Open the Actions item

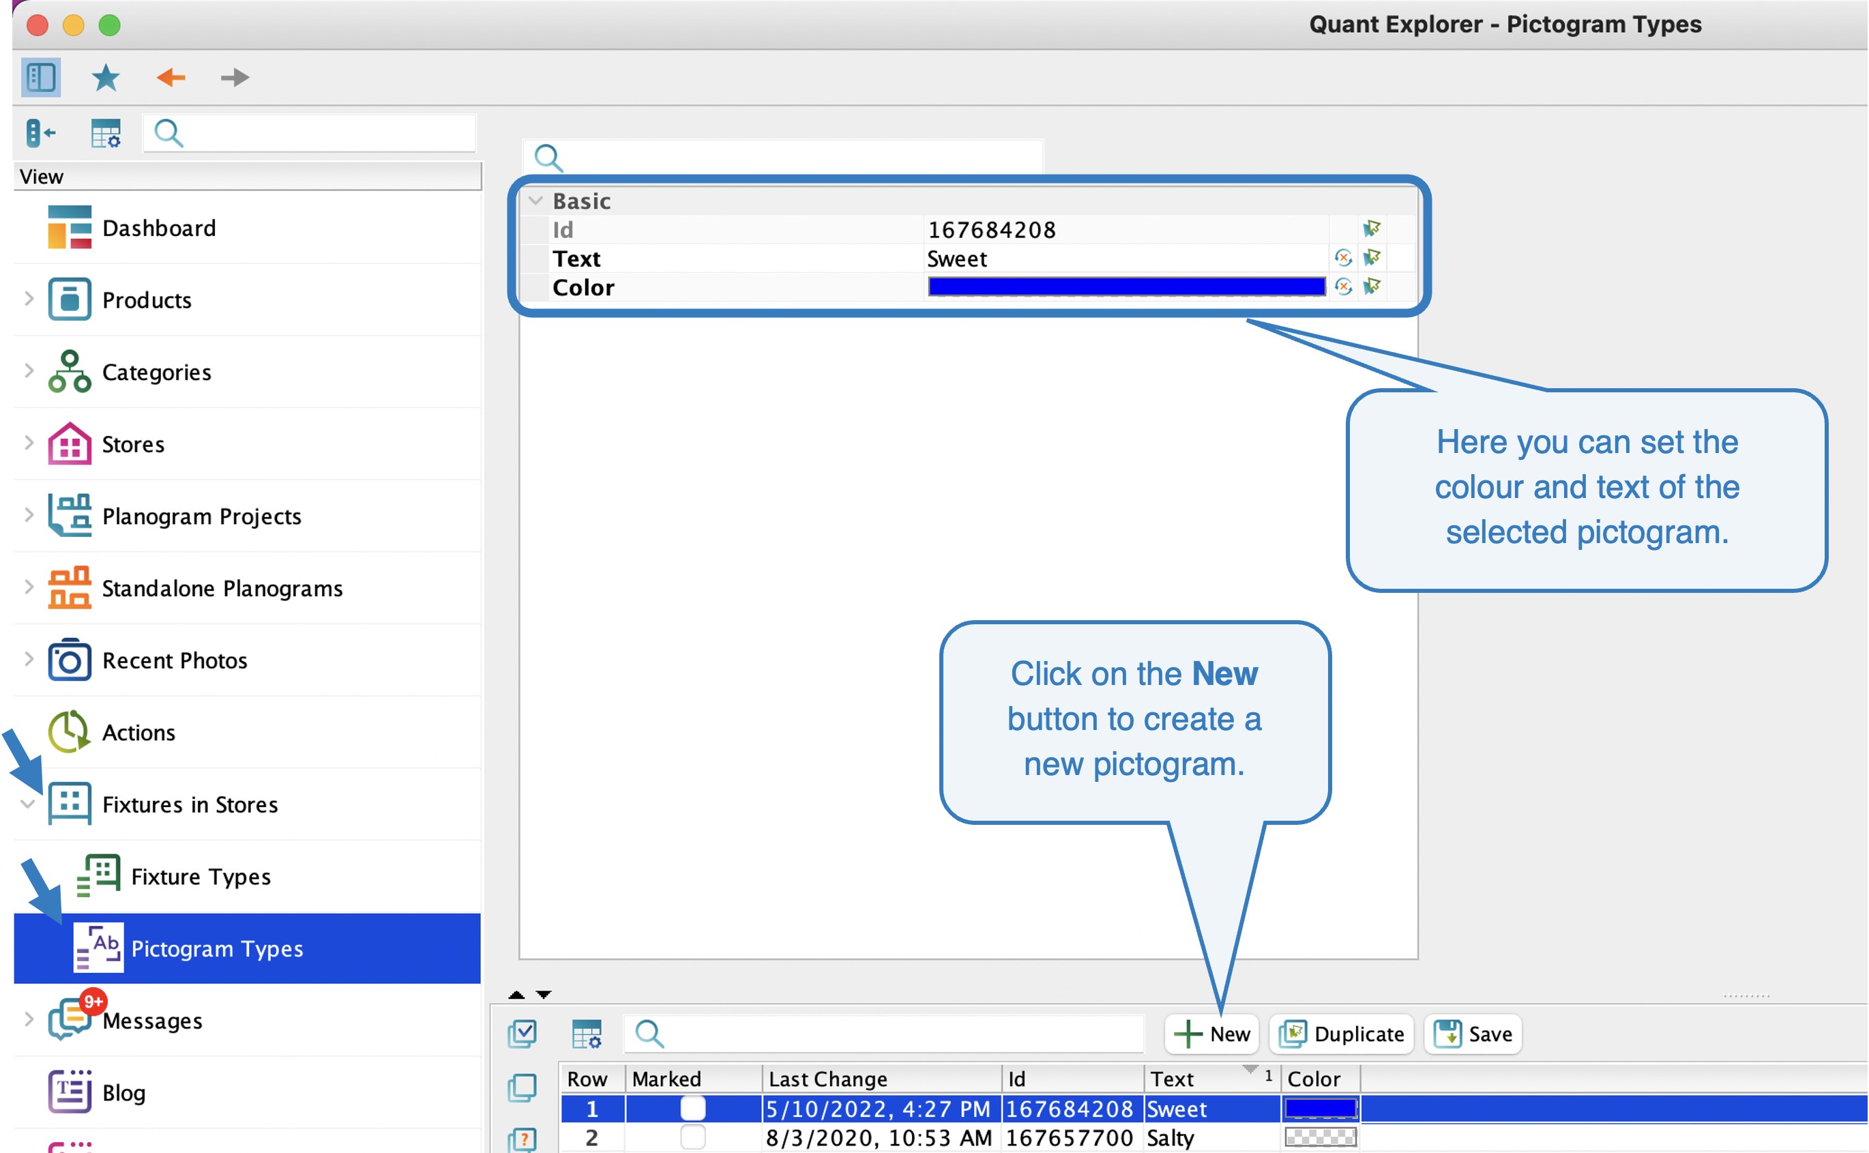pyautogui.click(x=247, y=732)
